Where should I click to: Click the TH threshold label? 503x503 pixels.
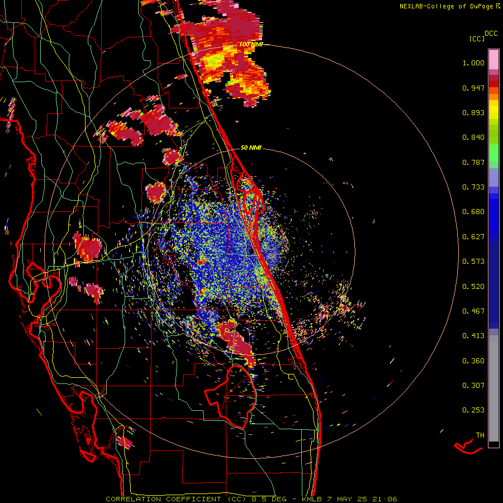[x=480, y=435]
